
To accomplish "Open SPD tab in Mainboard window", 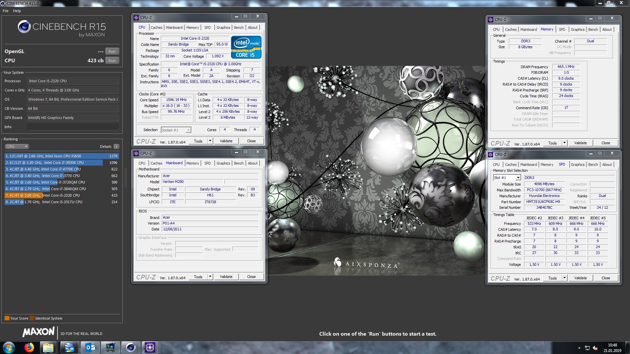I will (x=208, y=163).
